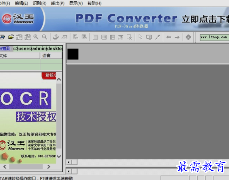Select the pen tool icon
This screenshot has height=180, width=229.
point(158,37)
